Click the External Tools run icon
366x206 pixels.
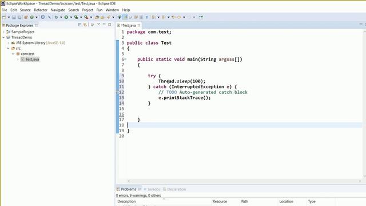point(86,17)
